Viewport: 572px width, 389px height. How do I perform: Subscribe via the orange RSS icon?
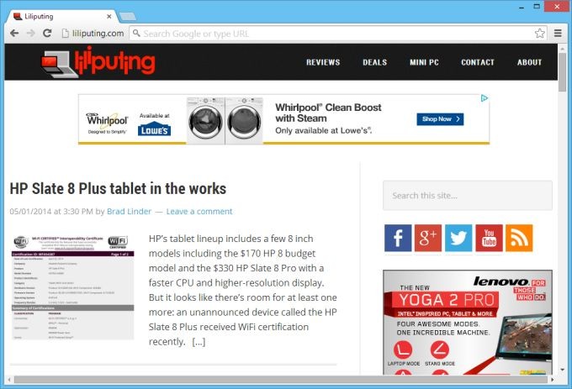tap(519, 238)
